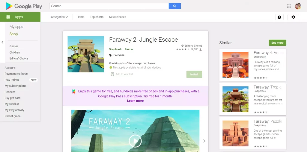The height and width of the screenshot is (152, 307).
Task: Open the help question mark icon
Action: 279,17
